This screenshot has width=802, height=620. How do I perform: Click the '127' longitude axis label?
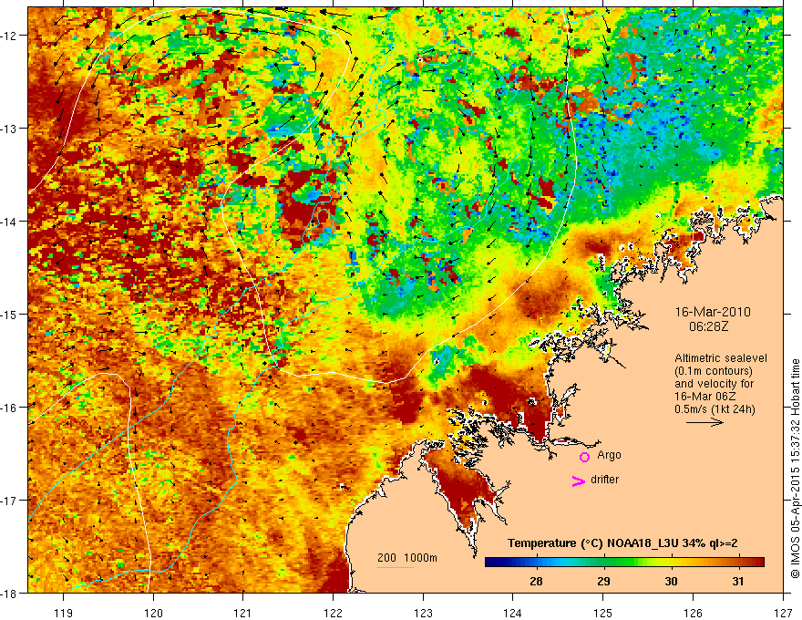(783, 613)
